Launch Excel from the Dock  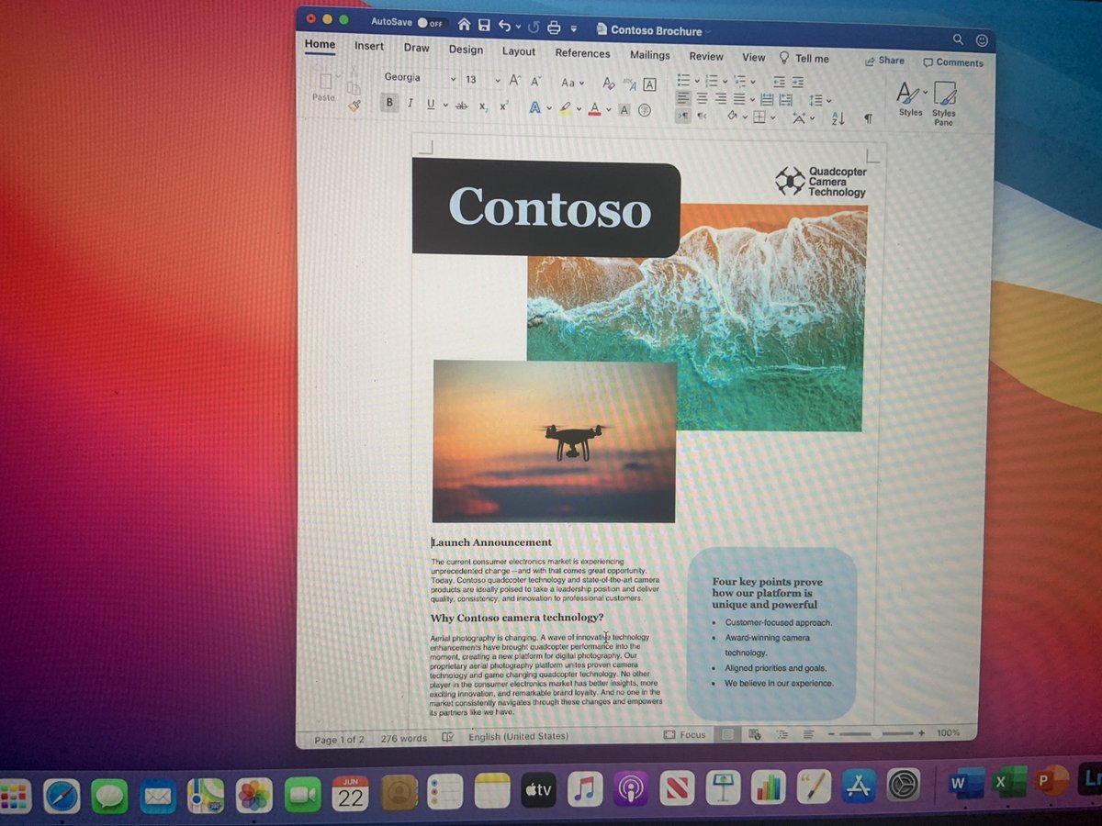1009,782
